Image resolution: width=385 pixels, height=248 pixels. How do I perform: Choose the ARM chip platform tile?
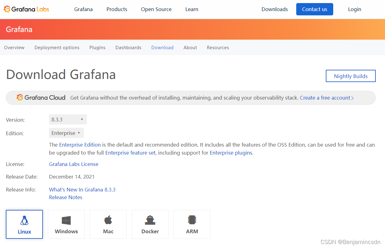pos(192,224)
